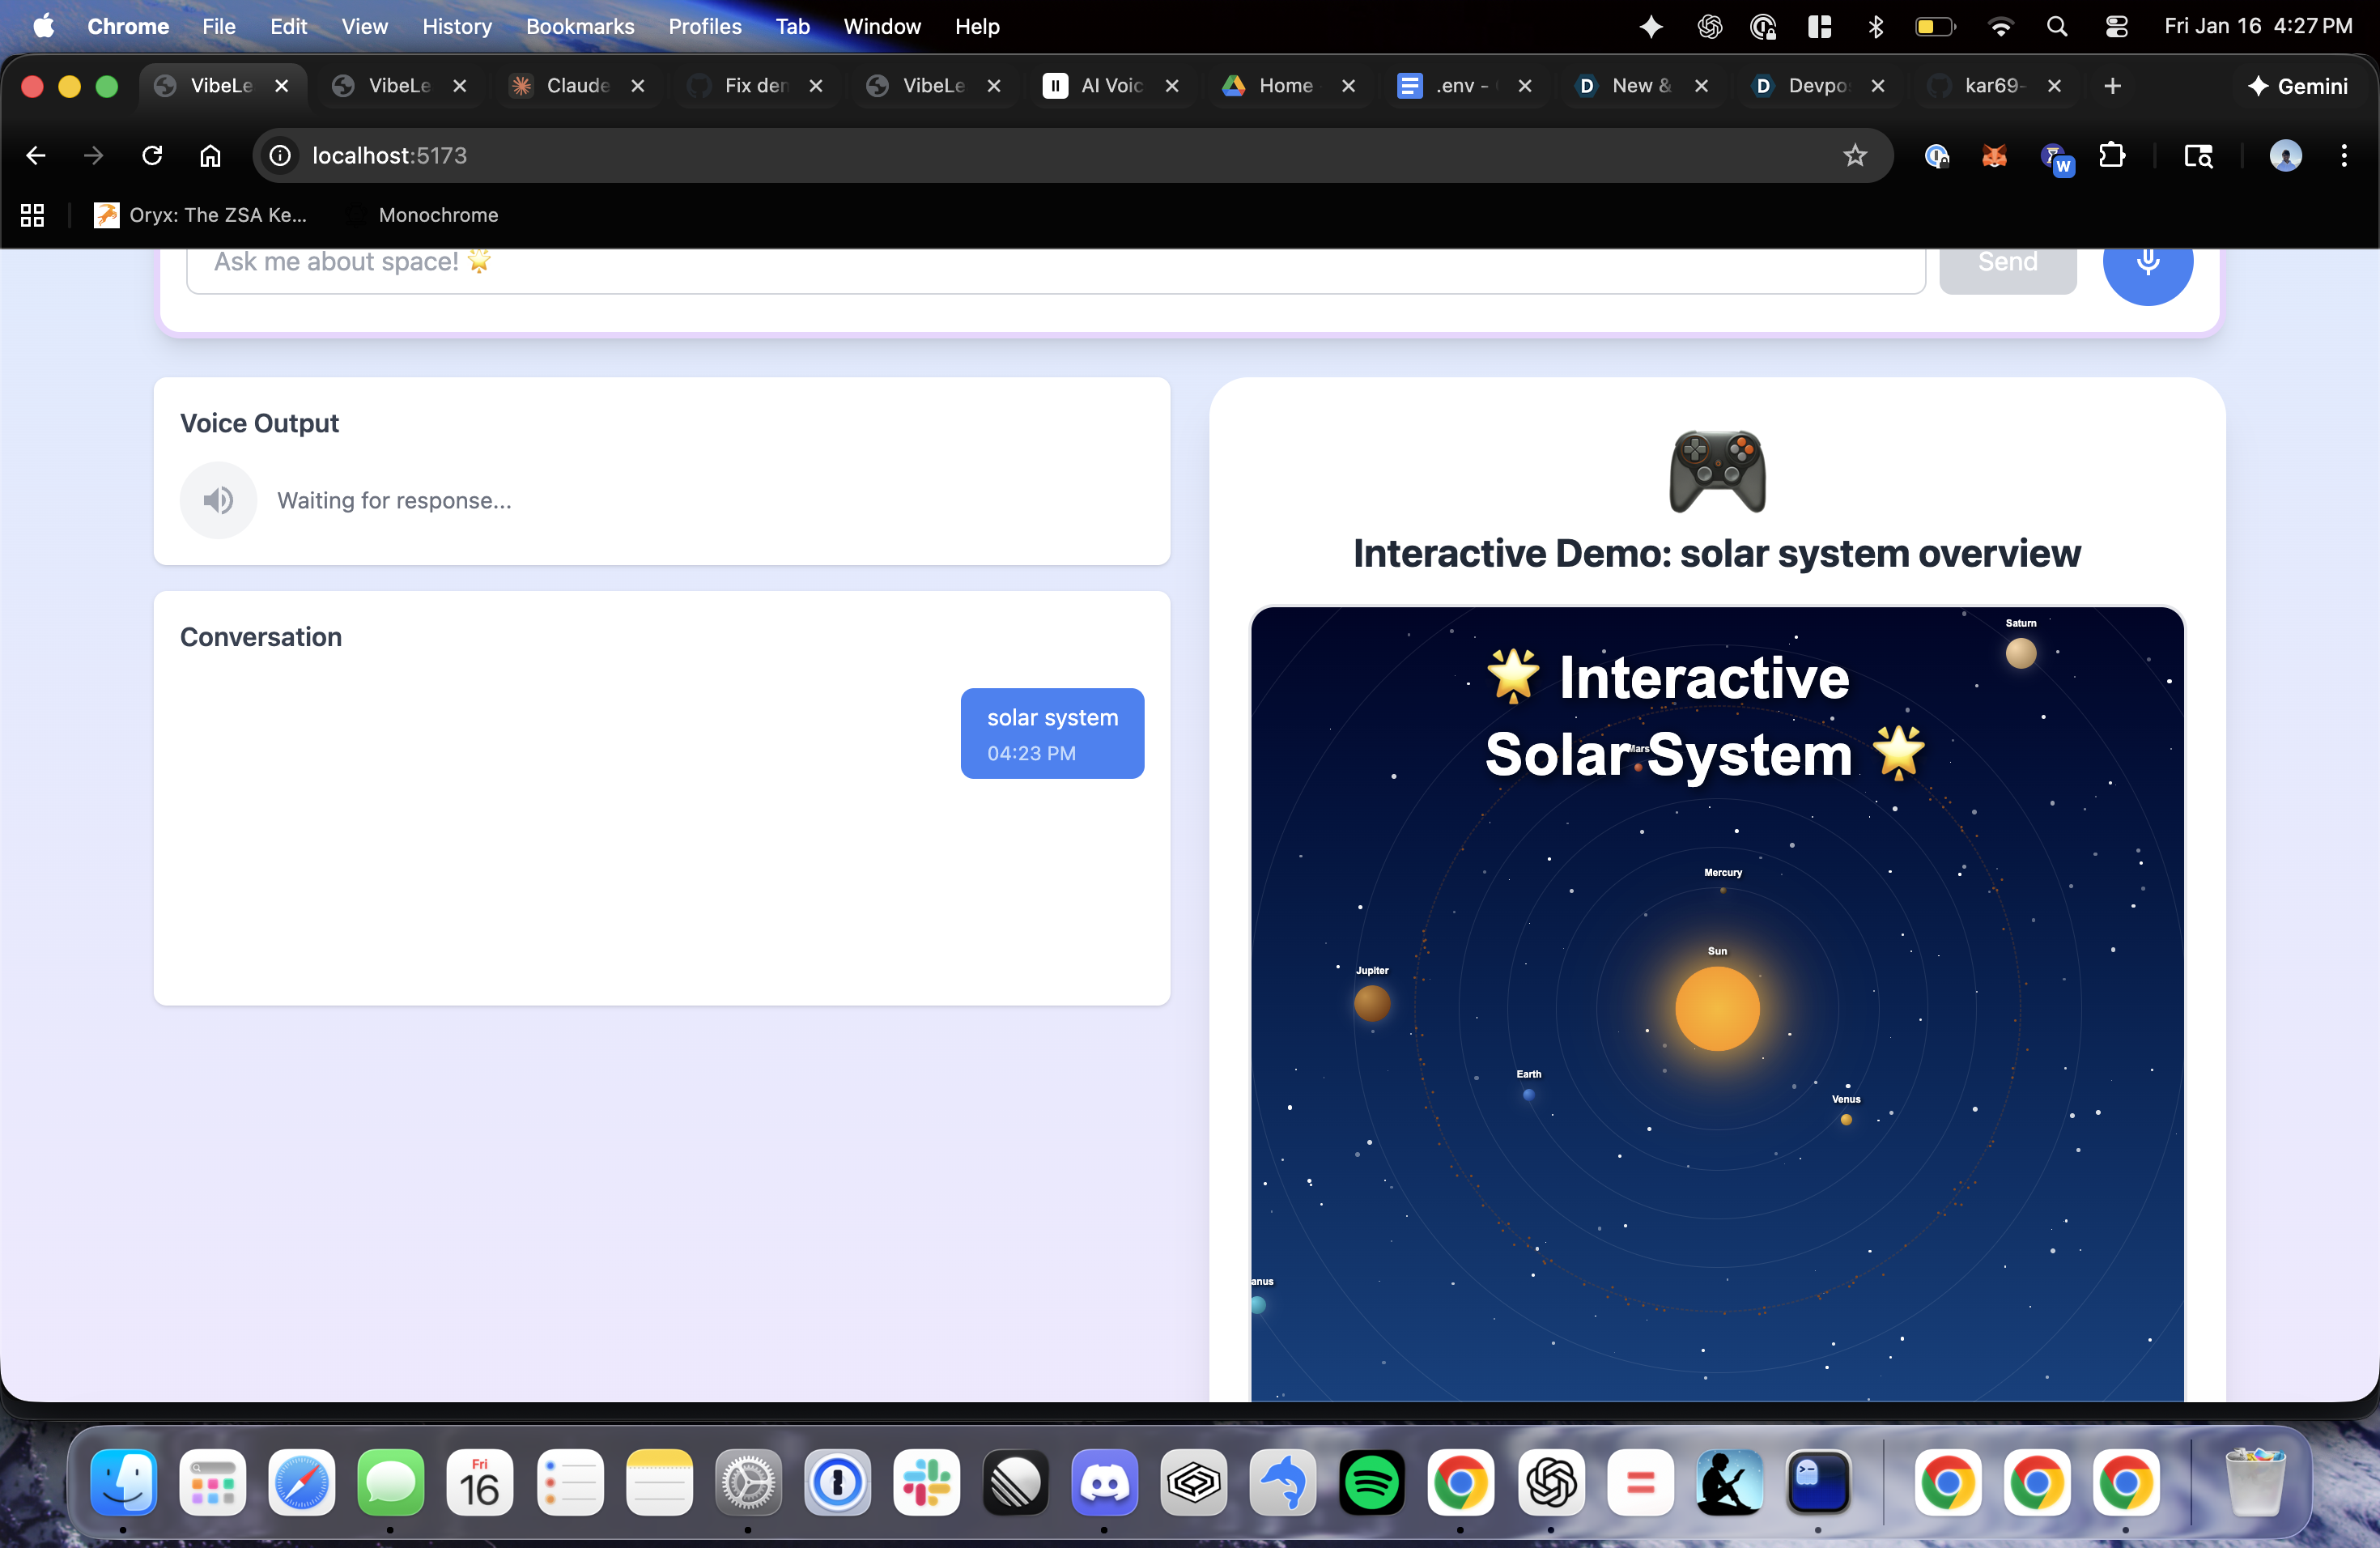Screen dimensions: 2380x1548
Task: Open the Bookmarks menu in menu bar
Action: pyautogui.click(x=580, y=27)
